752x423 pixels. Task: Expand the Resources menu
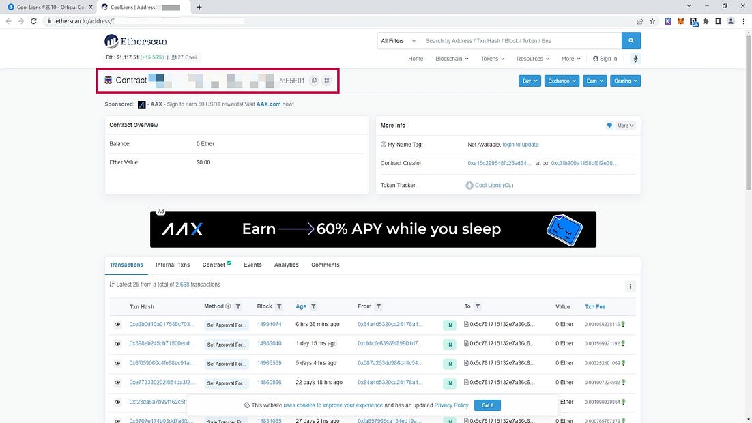tap(533, 59)
